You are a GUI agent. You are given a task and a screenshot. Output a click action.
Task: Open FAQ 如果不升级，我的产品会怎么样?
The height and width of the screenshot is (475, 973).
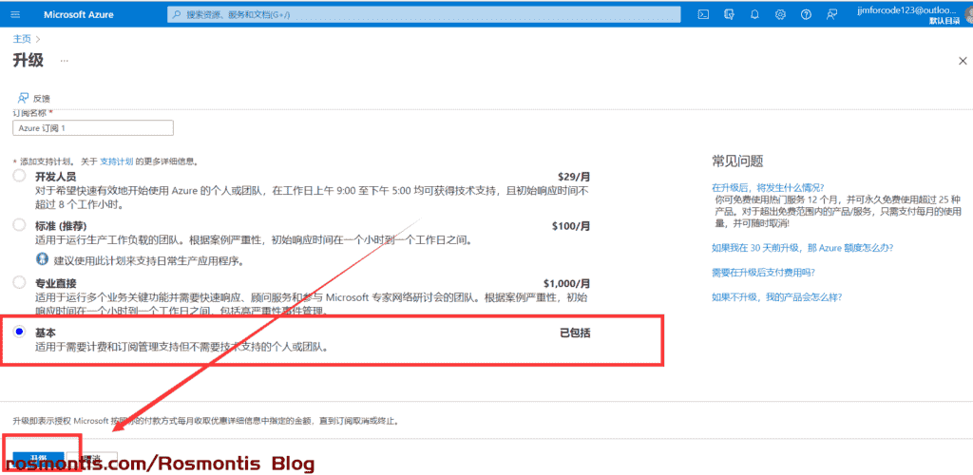point(776,297)
